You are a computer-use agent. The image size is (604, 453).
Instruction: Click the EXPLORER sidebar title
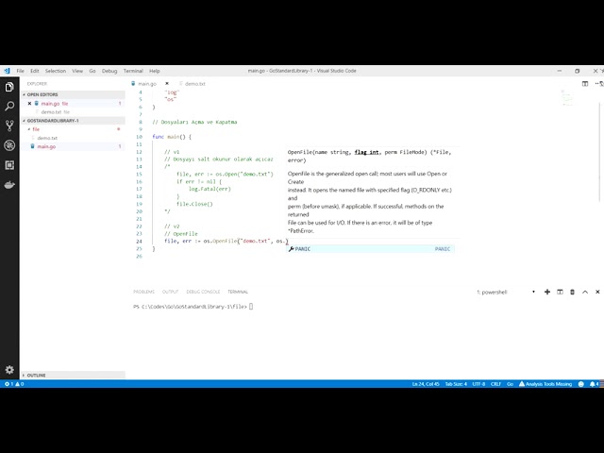37,84
